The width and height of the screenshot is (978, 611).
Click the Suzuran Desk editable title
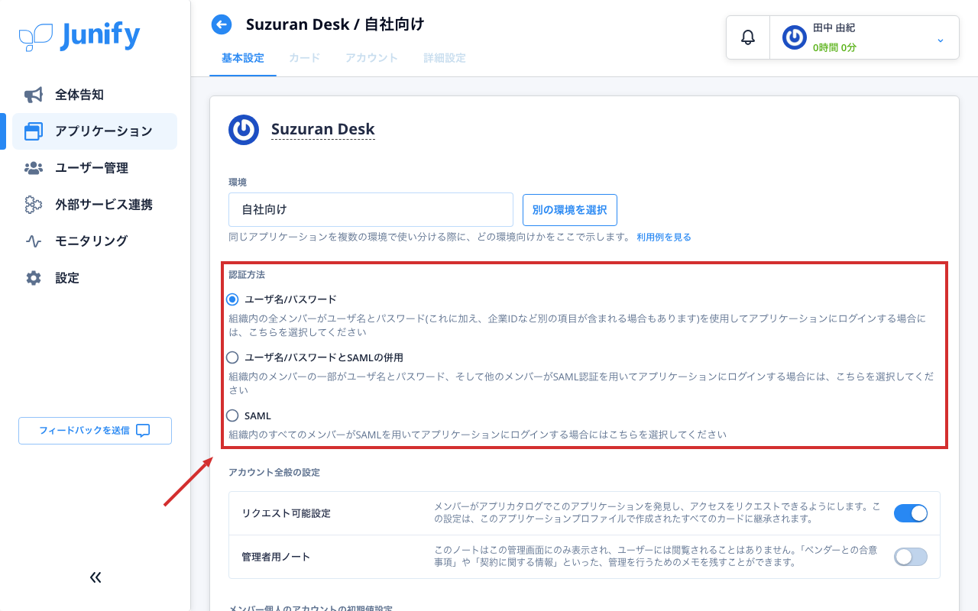tap(323, 129)
